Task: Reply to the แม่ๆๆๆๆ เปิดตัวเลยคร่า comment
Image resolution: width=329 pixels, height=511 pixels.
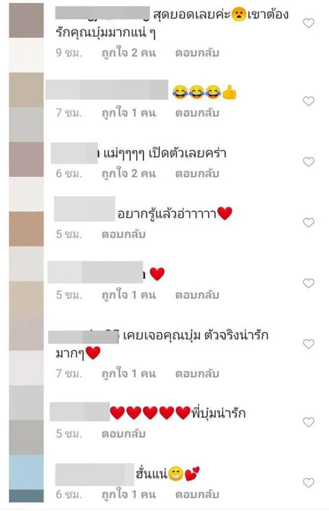Action: [x=197, y=173]
